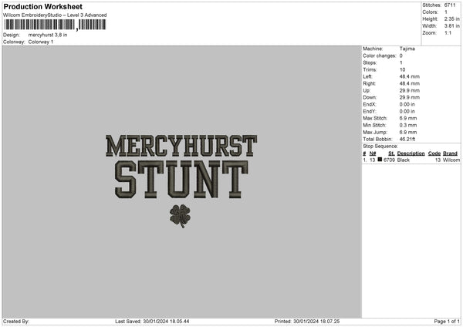The image size is (463, 327).
Task: Click the Left value 48.4 mm
Action: pos(410,76)
